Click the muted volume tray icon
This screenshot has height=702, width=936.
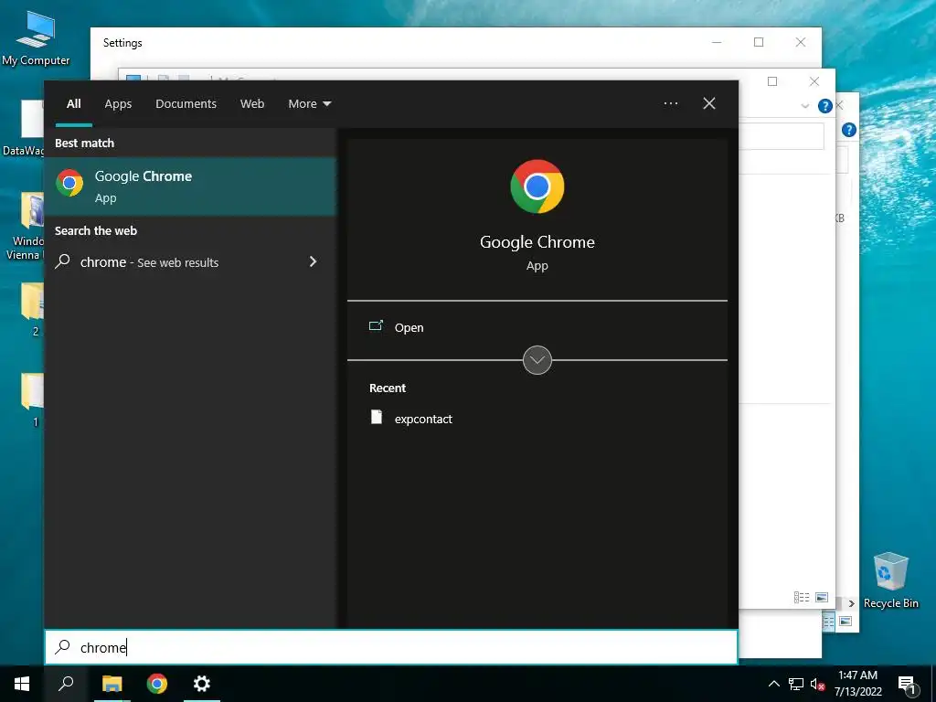(817, 684)
